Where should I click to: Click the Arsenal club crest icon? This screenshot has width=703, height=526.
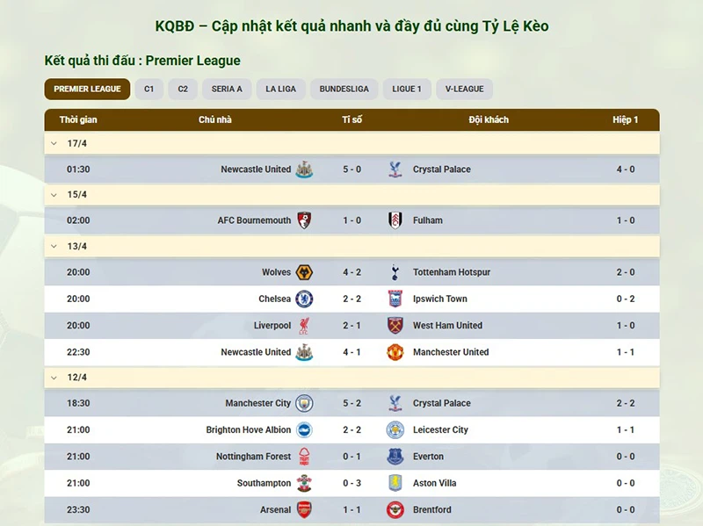pyautogui.click(x=304, y=509)
